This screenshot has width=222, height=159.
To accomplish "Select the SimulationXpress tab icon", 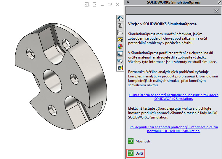I will point(120,68).
